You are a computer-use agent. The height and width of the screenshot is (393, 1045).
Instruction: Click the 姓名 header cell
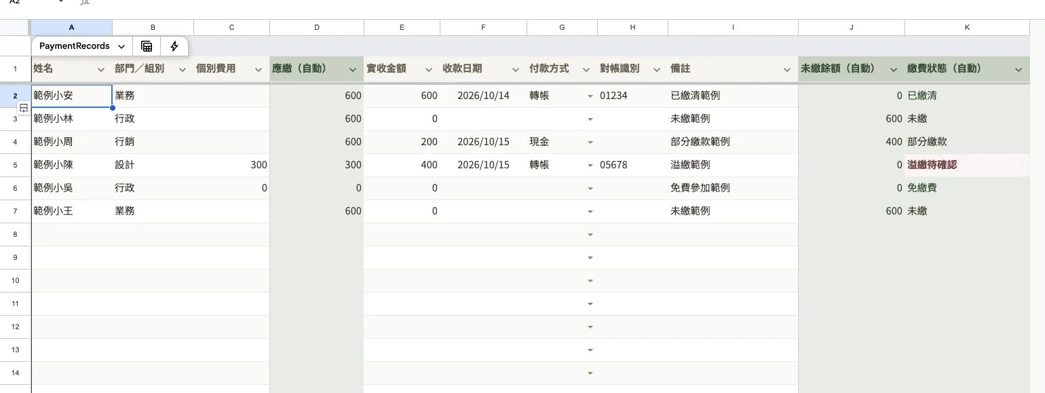point(72,69)
